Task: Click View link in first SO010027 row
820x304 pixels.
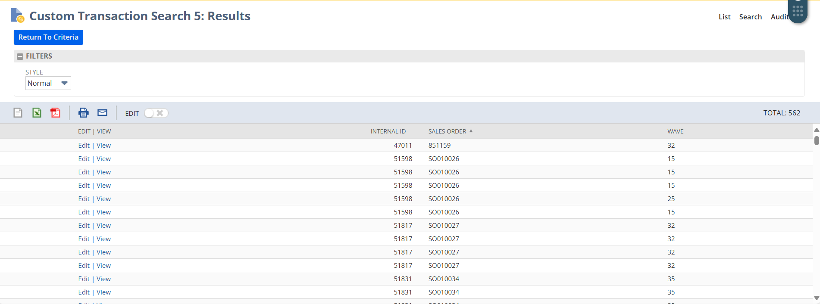Action: (x=103, y=226)
